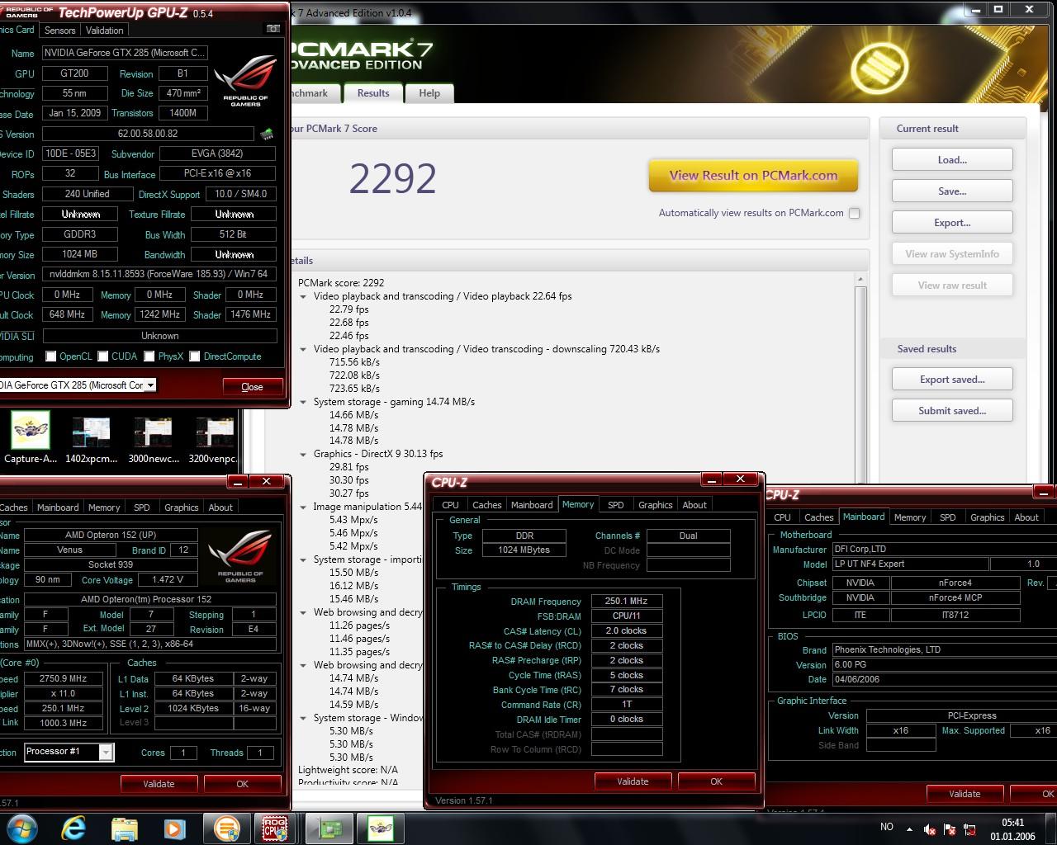Collapse System storage importing section
The width and height of the screenshot is (1057, 845).
(303, 559)
